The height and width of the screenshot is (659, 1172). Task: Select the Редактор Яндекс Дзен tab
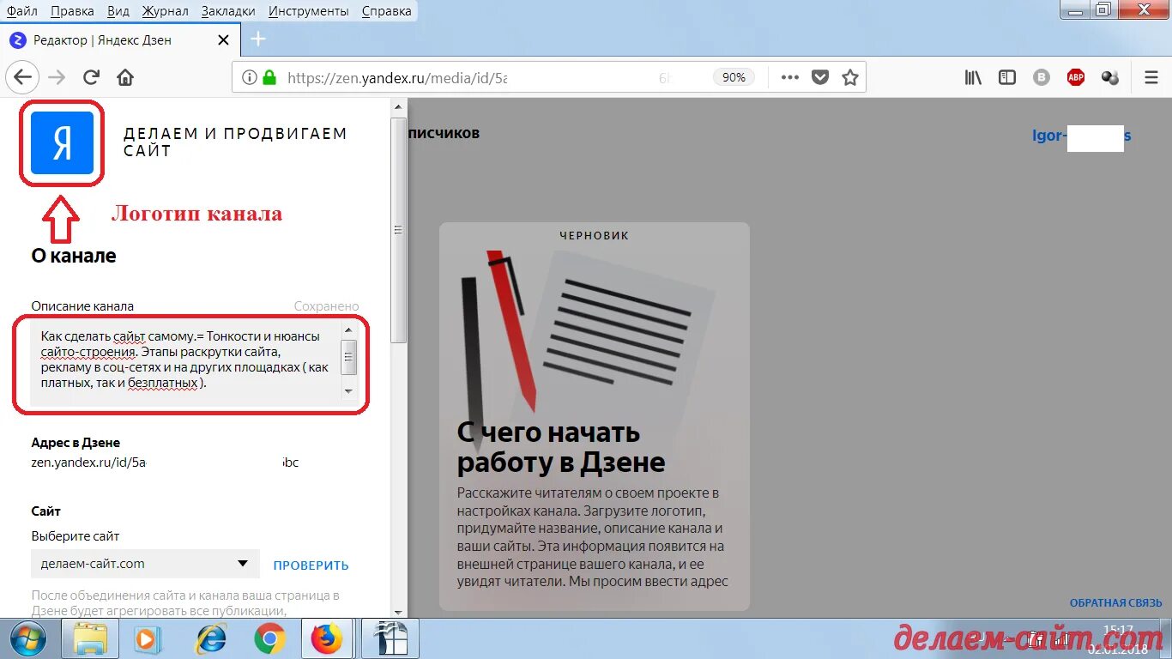[120, 39]
